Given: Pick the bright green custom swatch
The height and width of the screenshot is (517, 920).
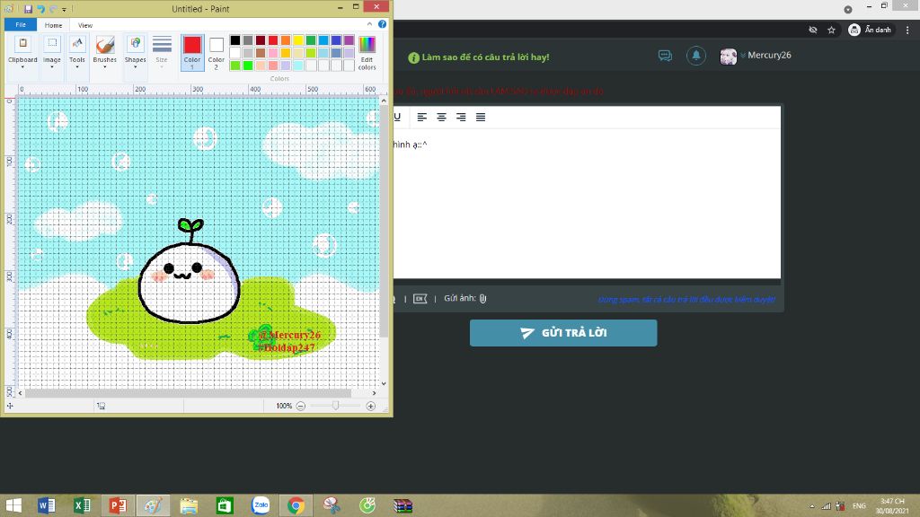Looking at the screenshot, I should point(248,66).
